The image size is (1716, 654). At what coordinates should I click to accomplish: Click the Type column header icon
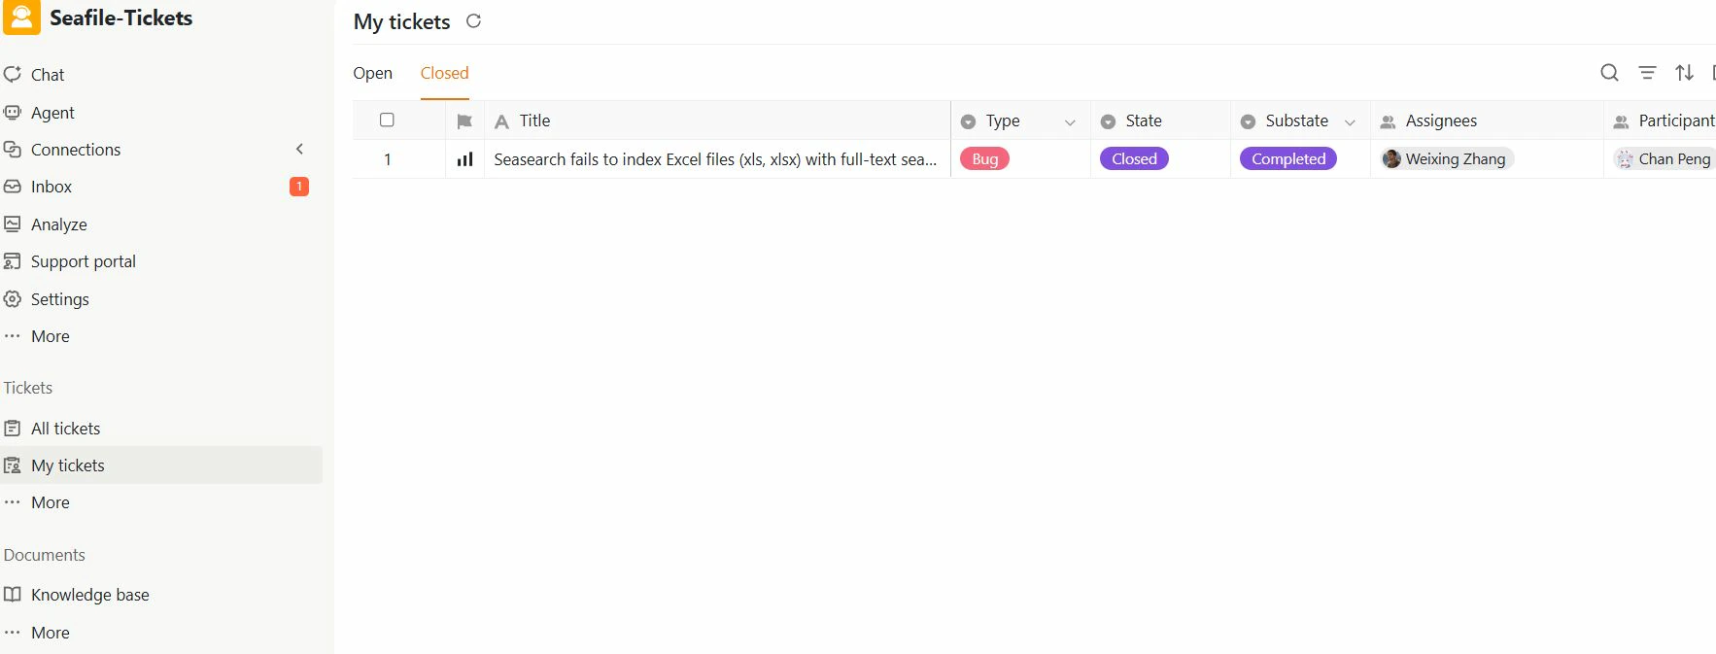[x=968, y=121]
